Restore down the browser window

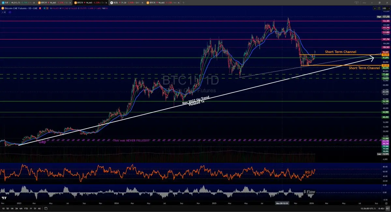379,2
